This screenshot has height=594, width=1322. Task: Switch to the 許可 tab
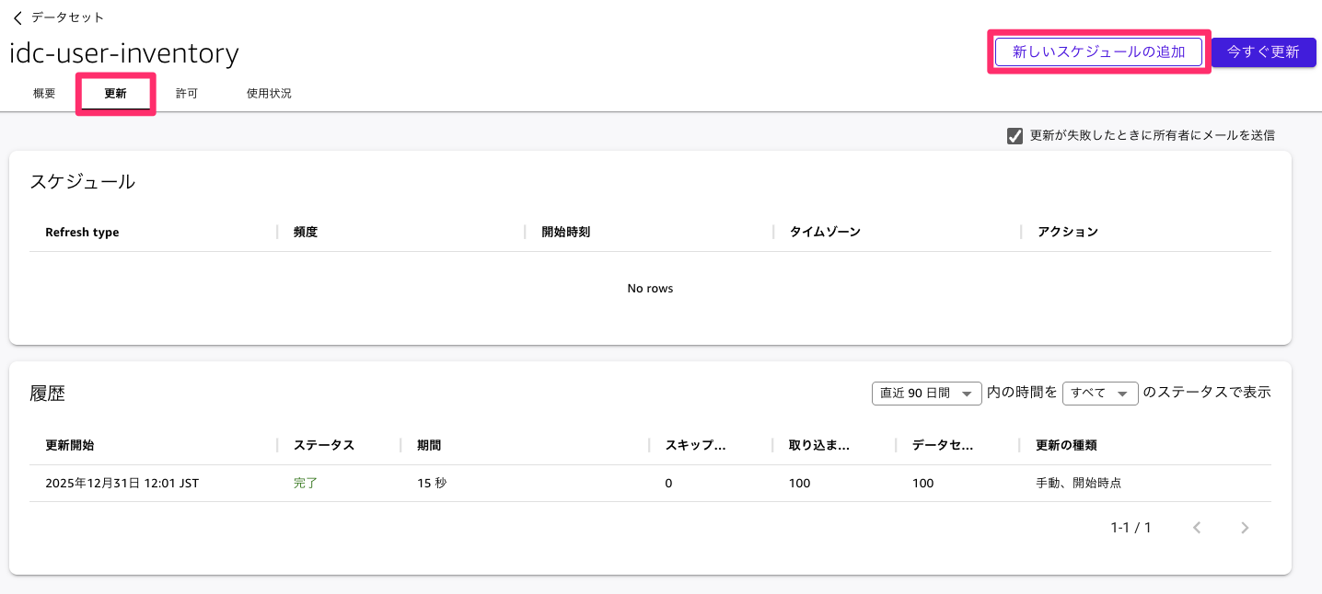187,93
